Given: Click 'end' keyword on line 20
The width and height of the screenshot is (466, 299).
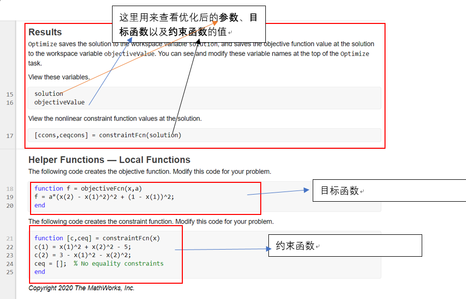Looking at the screenshot, I should click(x=40, y=205).
